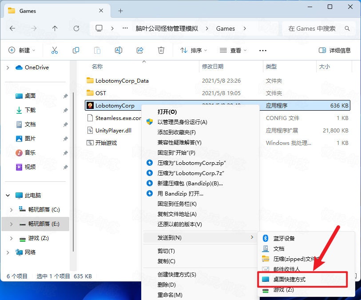Toggle the 详细信息 details pane

[335, 50]
